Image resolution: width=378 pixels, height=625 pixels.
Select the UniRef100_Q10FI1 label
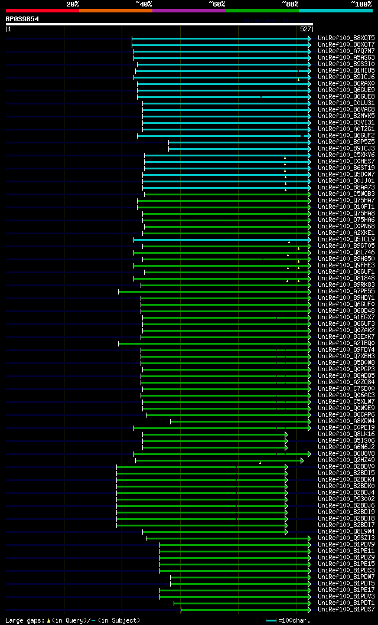click(x=346, y=207)
